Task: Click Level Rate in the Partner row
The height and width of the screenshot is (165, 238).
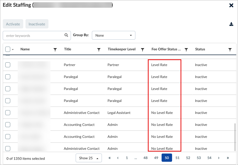Action: point(159,65)
